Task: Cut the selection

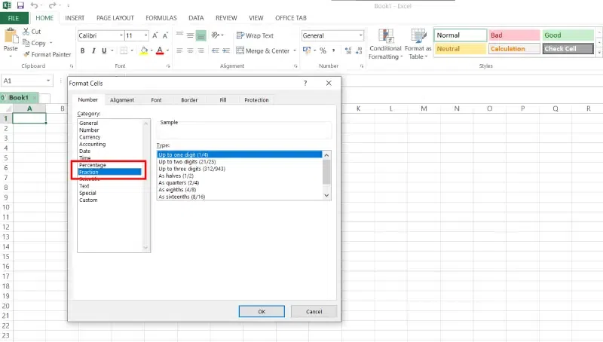Action: point(32,32)
